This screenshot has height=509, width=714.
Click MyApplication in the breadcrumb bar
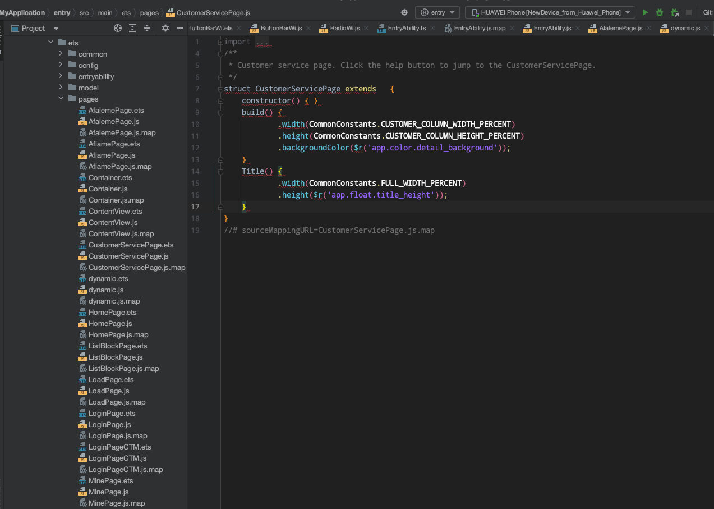click(22, 12)
